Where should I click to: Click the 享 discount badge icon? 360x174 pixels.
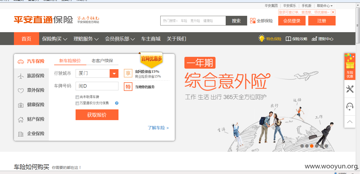[x=128, y=73]
